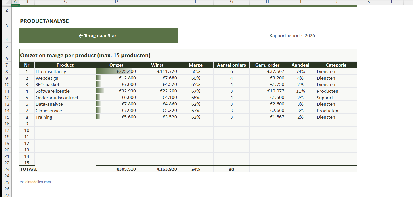Click the Webdesign marge cell 60%
The image size is (413, 197).
click(x=196, y=78)
